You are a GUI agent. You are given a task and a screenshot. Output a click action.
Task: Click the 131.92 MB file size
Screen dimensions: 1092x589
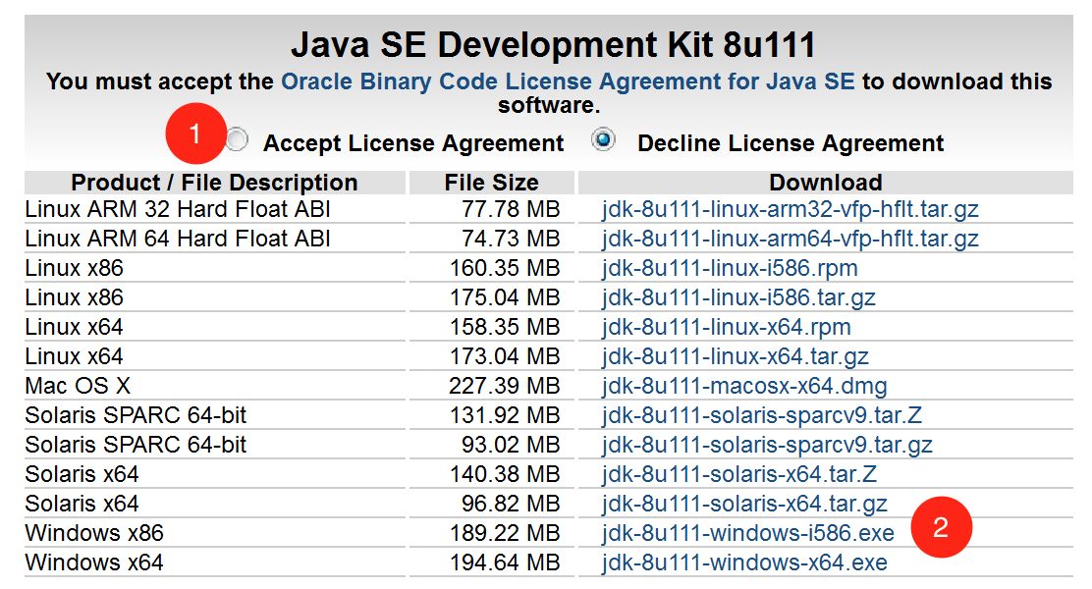(505, 415)
